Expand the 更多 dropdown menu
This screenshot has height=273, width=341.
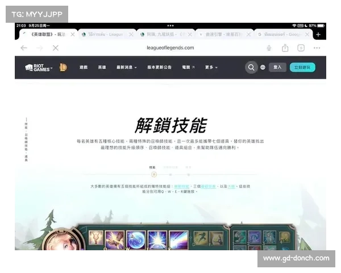point(211,68)
